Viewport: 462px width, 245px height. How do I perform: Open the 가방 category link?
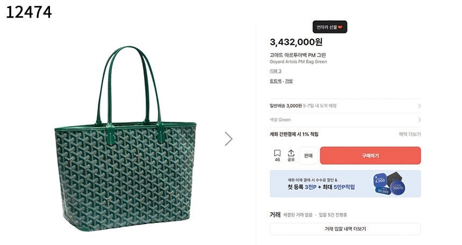pos(289,81)
